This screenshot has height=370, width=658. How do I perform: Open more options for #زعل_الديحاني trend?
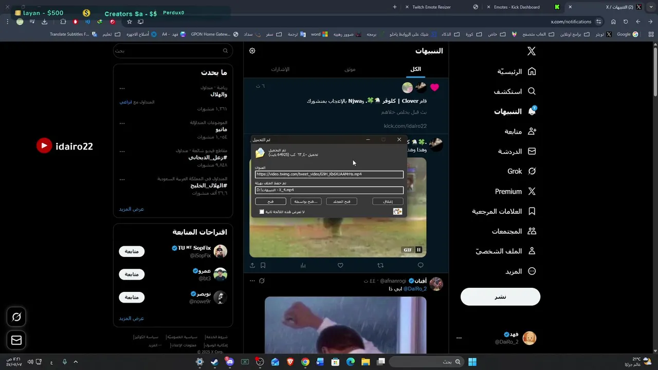(122, 152)
